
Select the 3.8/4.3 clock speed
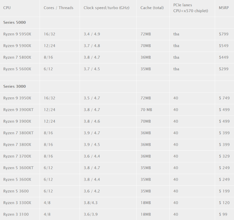[90, 203]
